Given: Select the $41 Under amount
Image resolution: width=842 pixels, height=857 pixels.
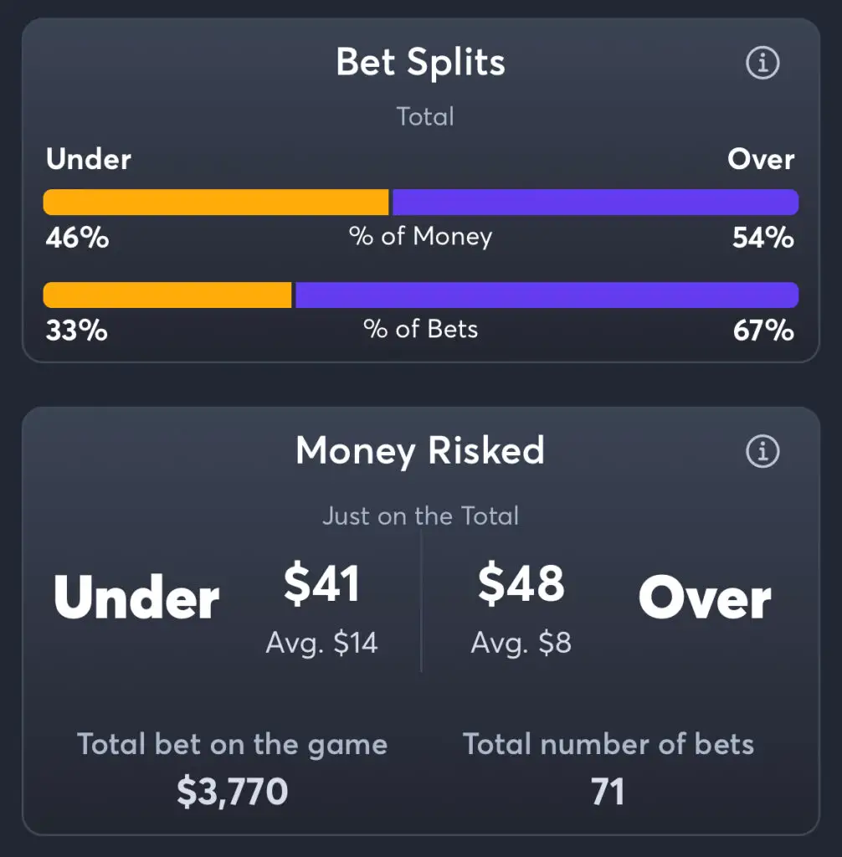Looking at the screenshot, I should tap(322, 583).
